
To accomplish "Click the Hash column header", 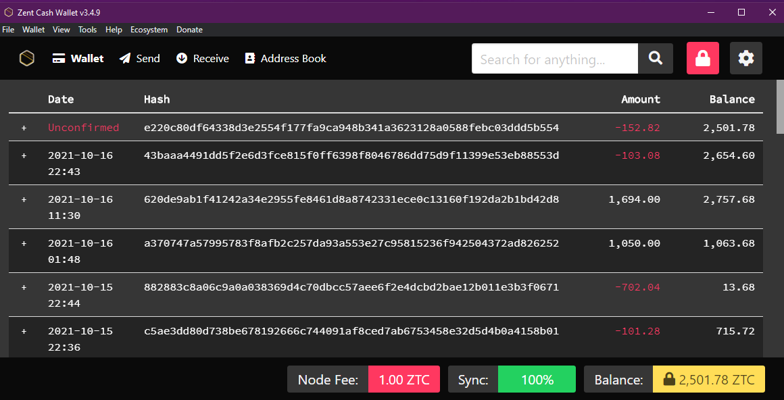I will pos(157,99).
